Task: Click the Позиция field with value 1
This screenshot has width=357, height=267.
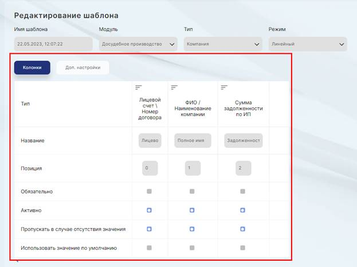Action: point(193,168)
